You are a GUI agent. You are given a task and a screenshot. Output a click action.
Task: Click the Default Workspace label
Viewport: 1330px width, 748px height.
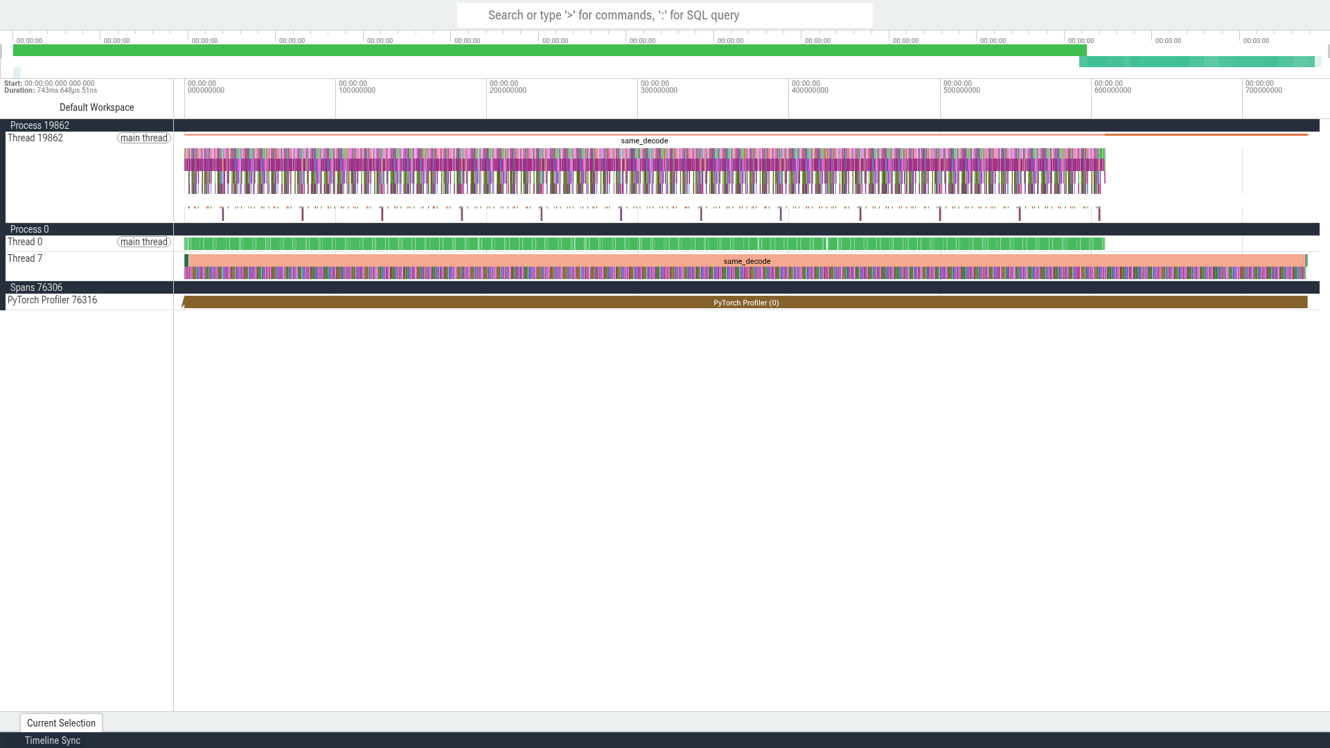[97, 107]
